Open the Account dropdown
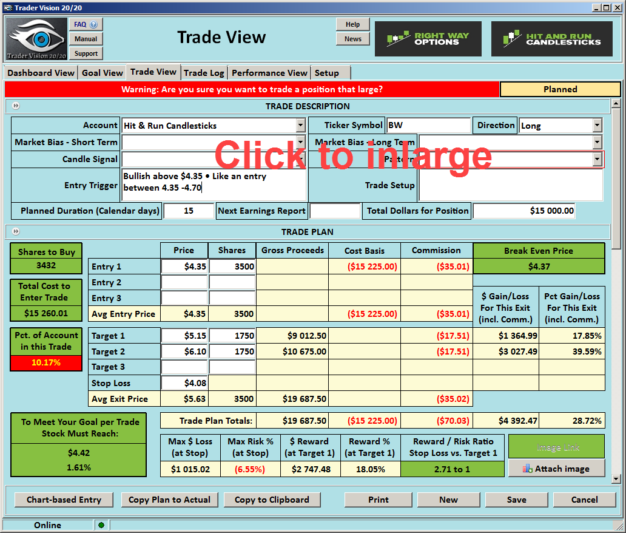The width and height of the screenshot is (626, 533). coord(300,126)
